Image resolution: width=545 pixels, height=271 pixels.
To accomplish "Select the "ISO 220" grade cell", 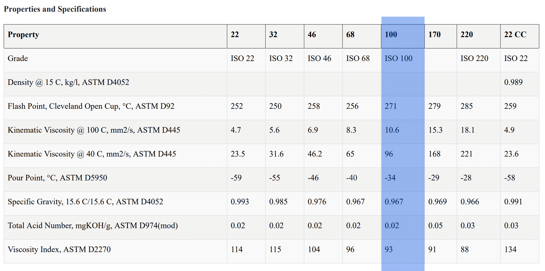I will (x=474, y=58).
